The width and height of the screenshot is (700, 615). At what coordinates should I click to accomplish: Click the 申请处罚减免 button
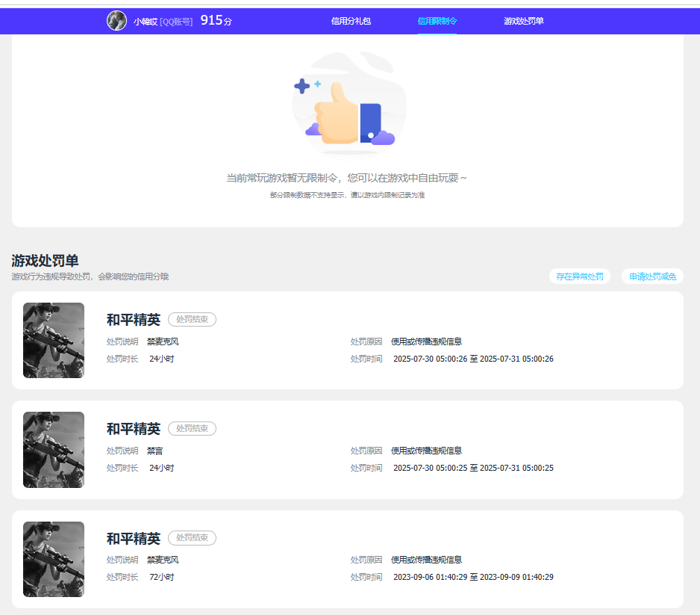coord(652,276)
